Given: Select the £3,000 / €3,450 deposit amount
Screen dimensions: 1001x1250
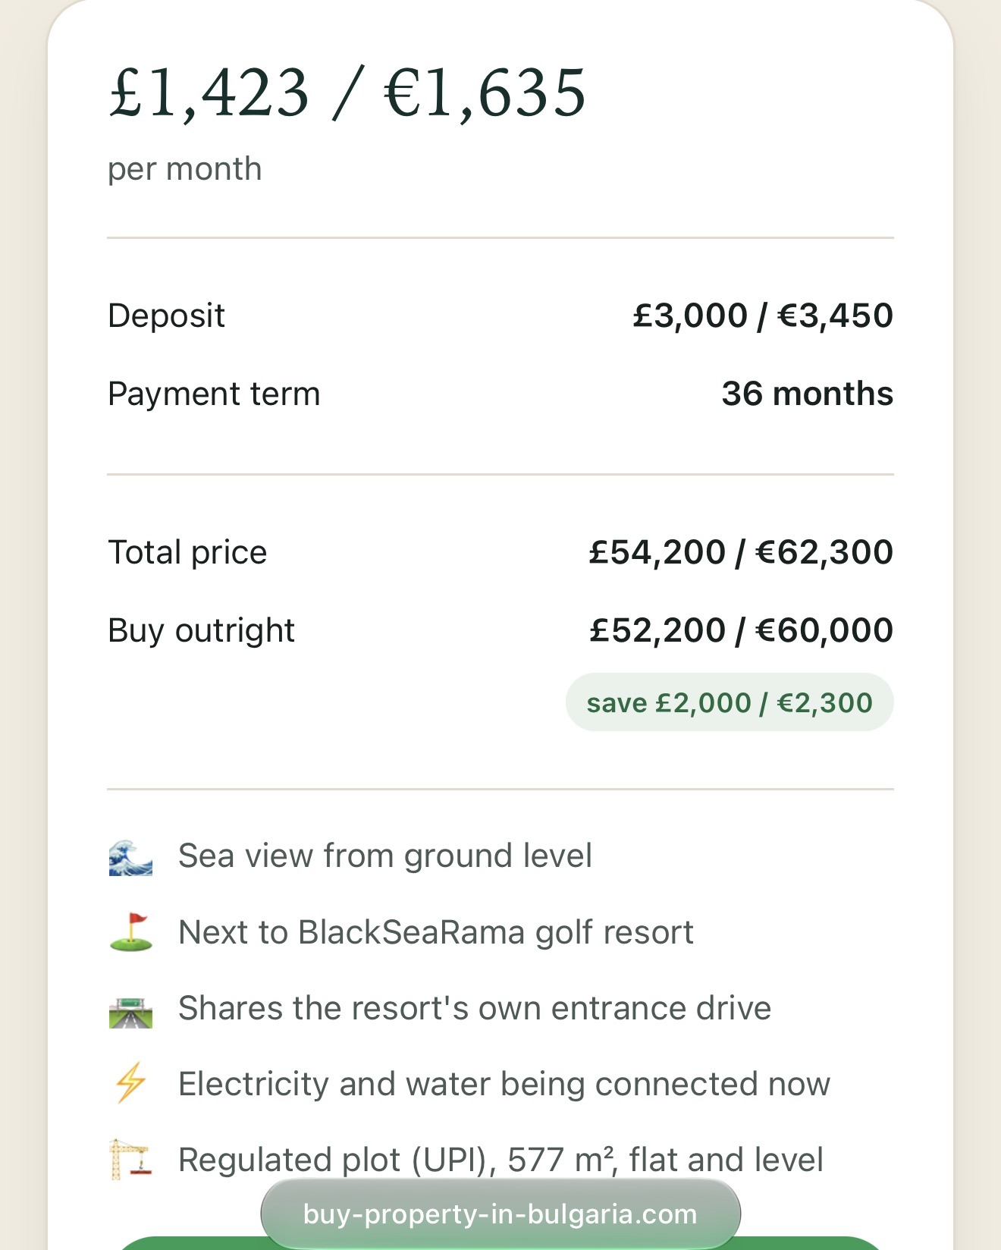Looking at the screenshot, I should (763, 316).
